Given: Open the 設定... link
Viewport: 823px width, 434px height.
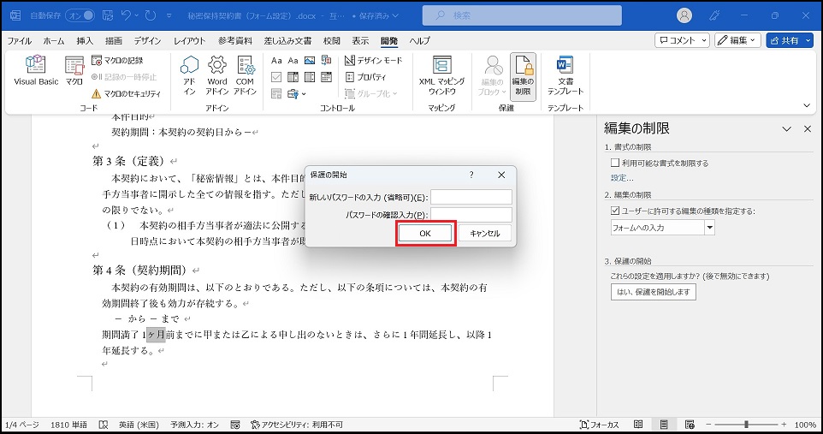Looking at the screenshot, I should pyautogui.click(x=622, y=178).
